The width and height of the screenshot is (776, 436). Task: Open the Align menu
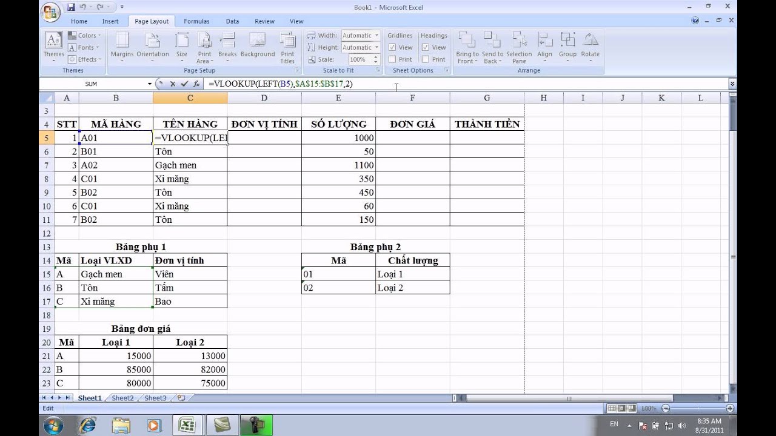click(544, 47)
